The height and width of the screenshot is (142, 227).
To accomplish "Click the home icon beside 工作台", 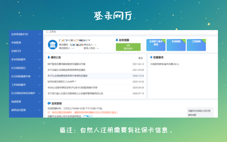I will click(47, 32).
